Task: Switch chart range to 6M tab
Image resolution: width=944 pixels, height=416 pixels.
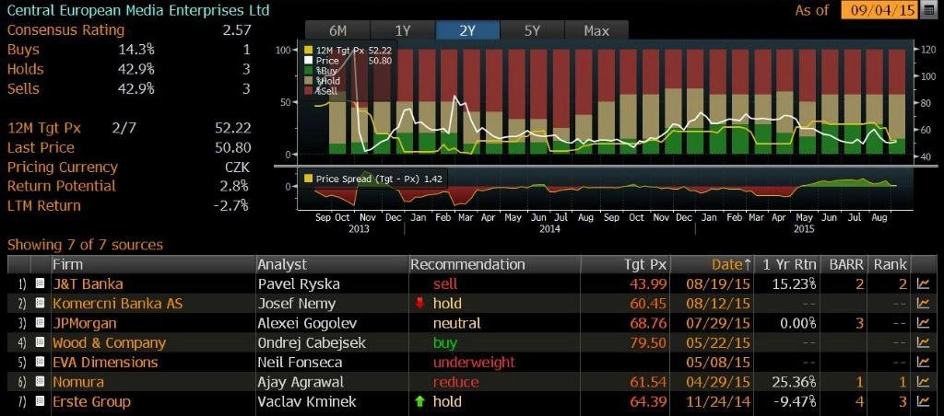Action: (337, 30)
